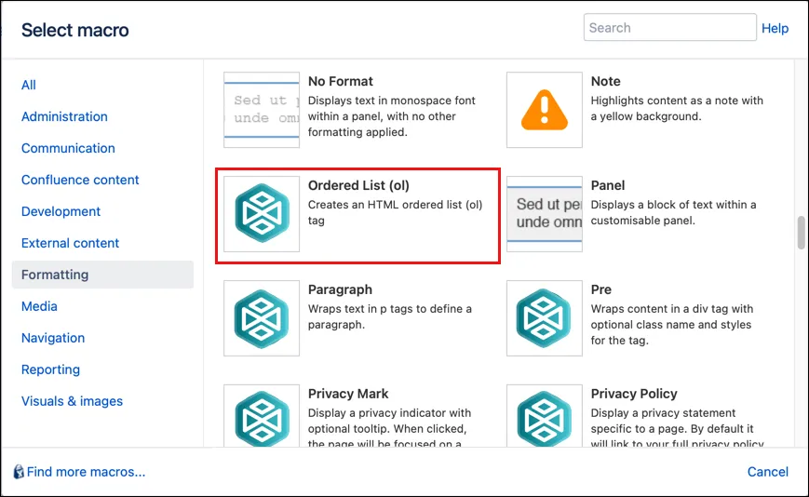This screenshot has width=809, height=497.
Task: Open Find more macros link
Action: [x=87, y=472]
